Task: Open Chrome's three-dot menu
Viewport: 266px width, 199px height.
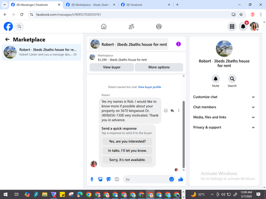Action: [261, 14]
